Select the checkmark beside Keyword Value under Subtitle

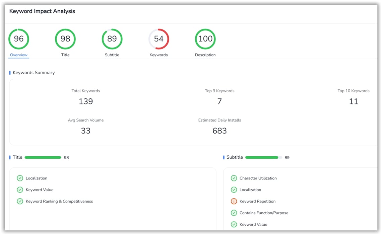click(234, 224)
